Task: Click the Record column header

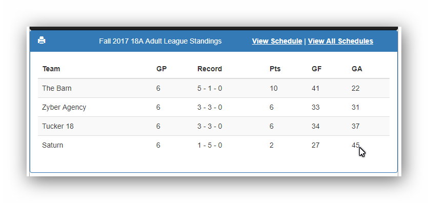Action: 210,69
